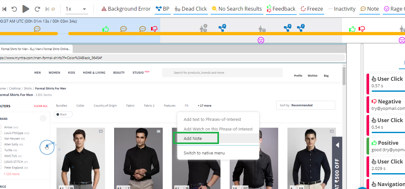Click the first red thumbs-down timeline marker
Image resolution: width=405 pixels, height=189 pixels.
154,29
